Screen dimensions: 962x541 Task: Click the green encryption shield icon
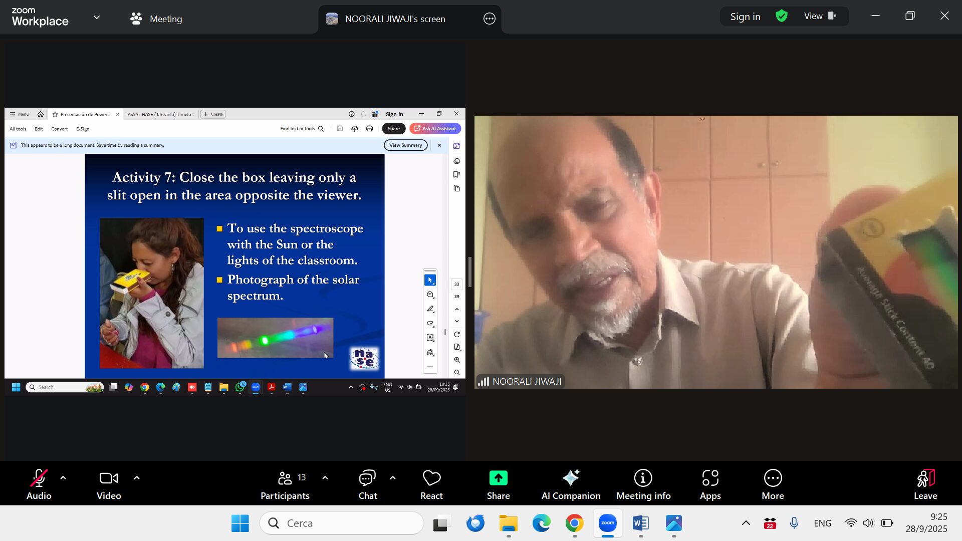point(782,16)
